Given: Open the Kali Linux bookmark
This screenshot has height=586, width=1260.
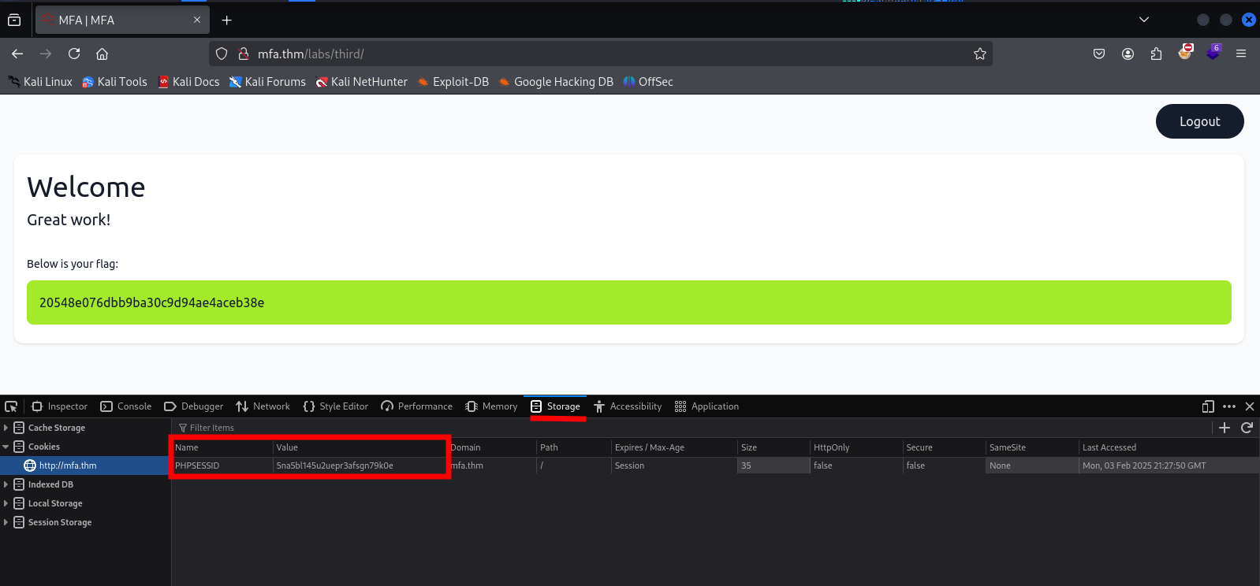Looking at the screenshot, I should (40, 82).
